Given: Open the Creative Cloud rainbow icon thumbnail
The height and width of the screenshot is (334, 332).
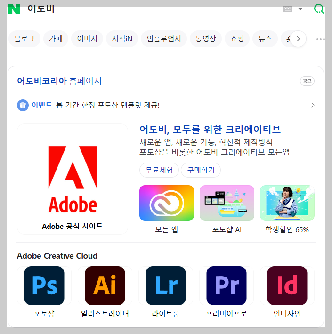Looking at the screenshot, I should (x=167, y=203).
